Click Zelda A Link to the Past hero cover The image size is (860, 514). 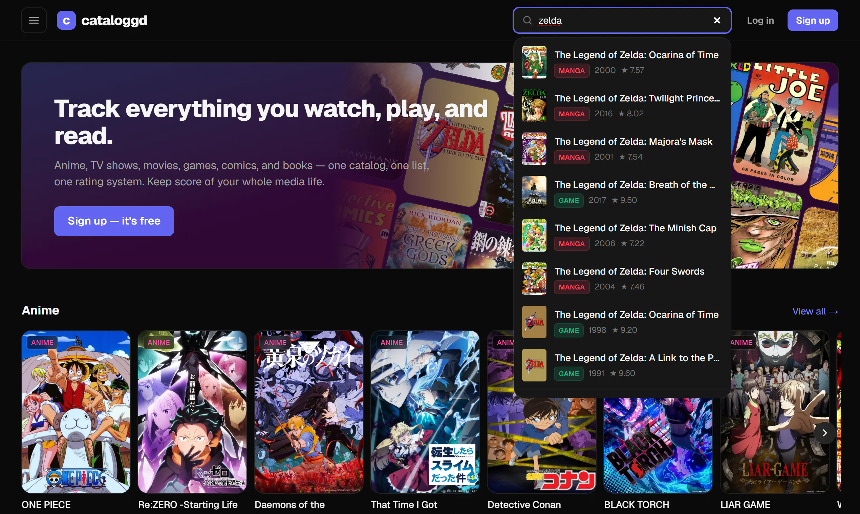coord(451,142)
